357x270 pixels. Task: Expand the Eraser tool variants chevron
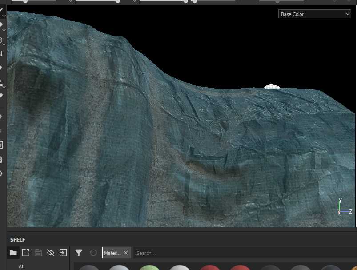(x=4, y=30)
